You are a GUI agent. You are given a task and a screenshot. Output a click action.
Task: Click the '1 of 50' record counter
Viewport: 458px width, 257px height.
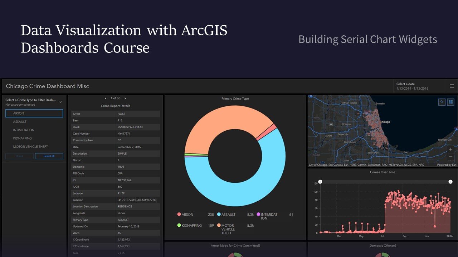[116, 98]
